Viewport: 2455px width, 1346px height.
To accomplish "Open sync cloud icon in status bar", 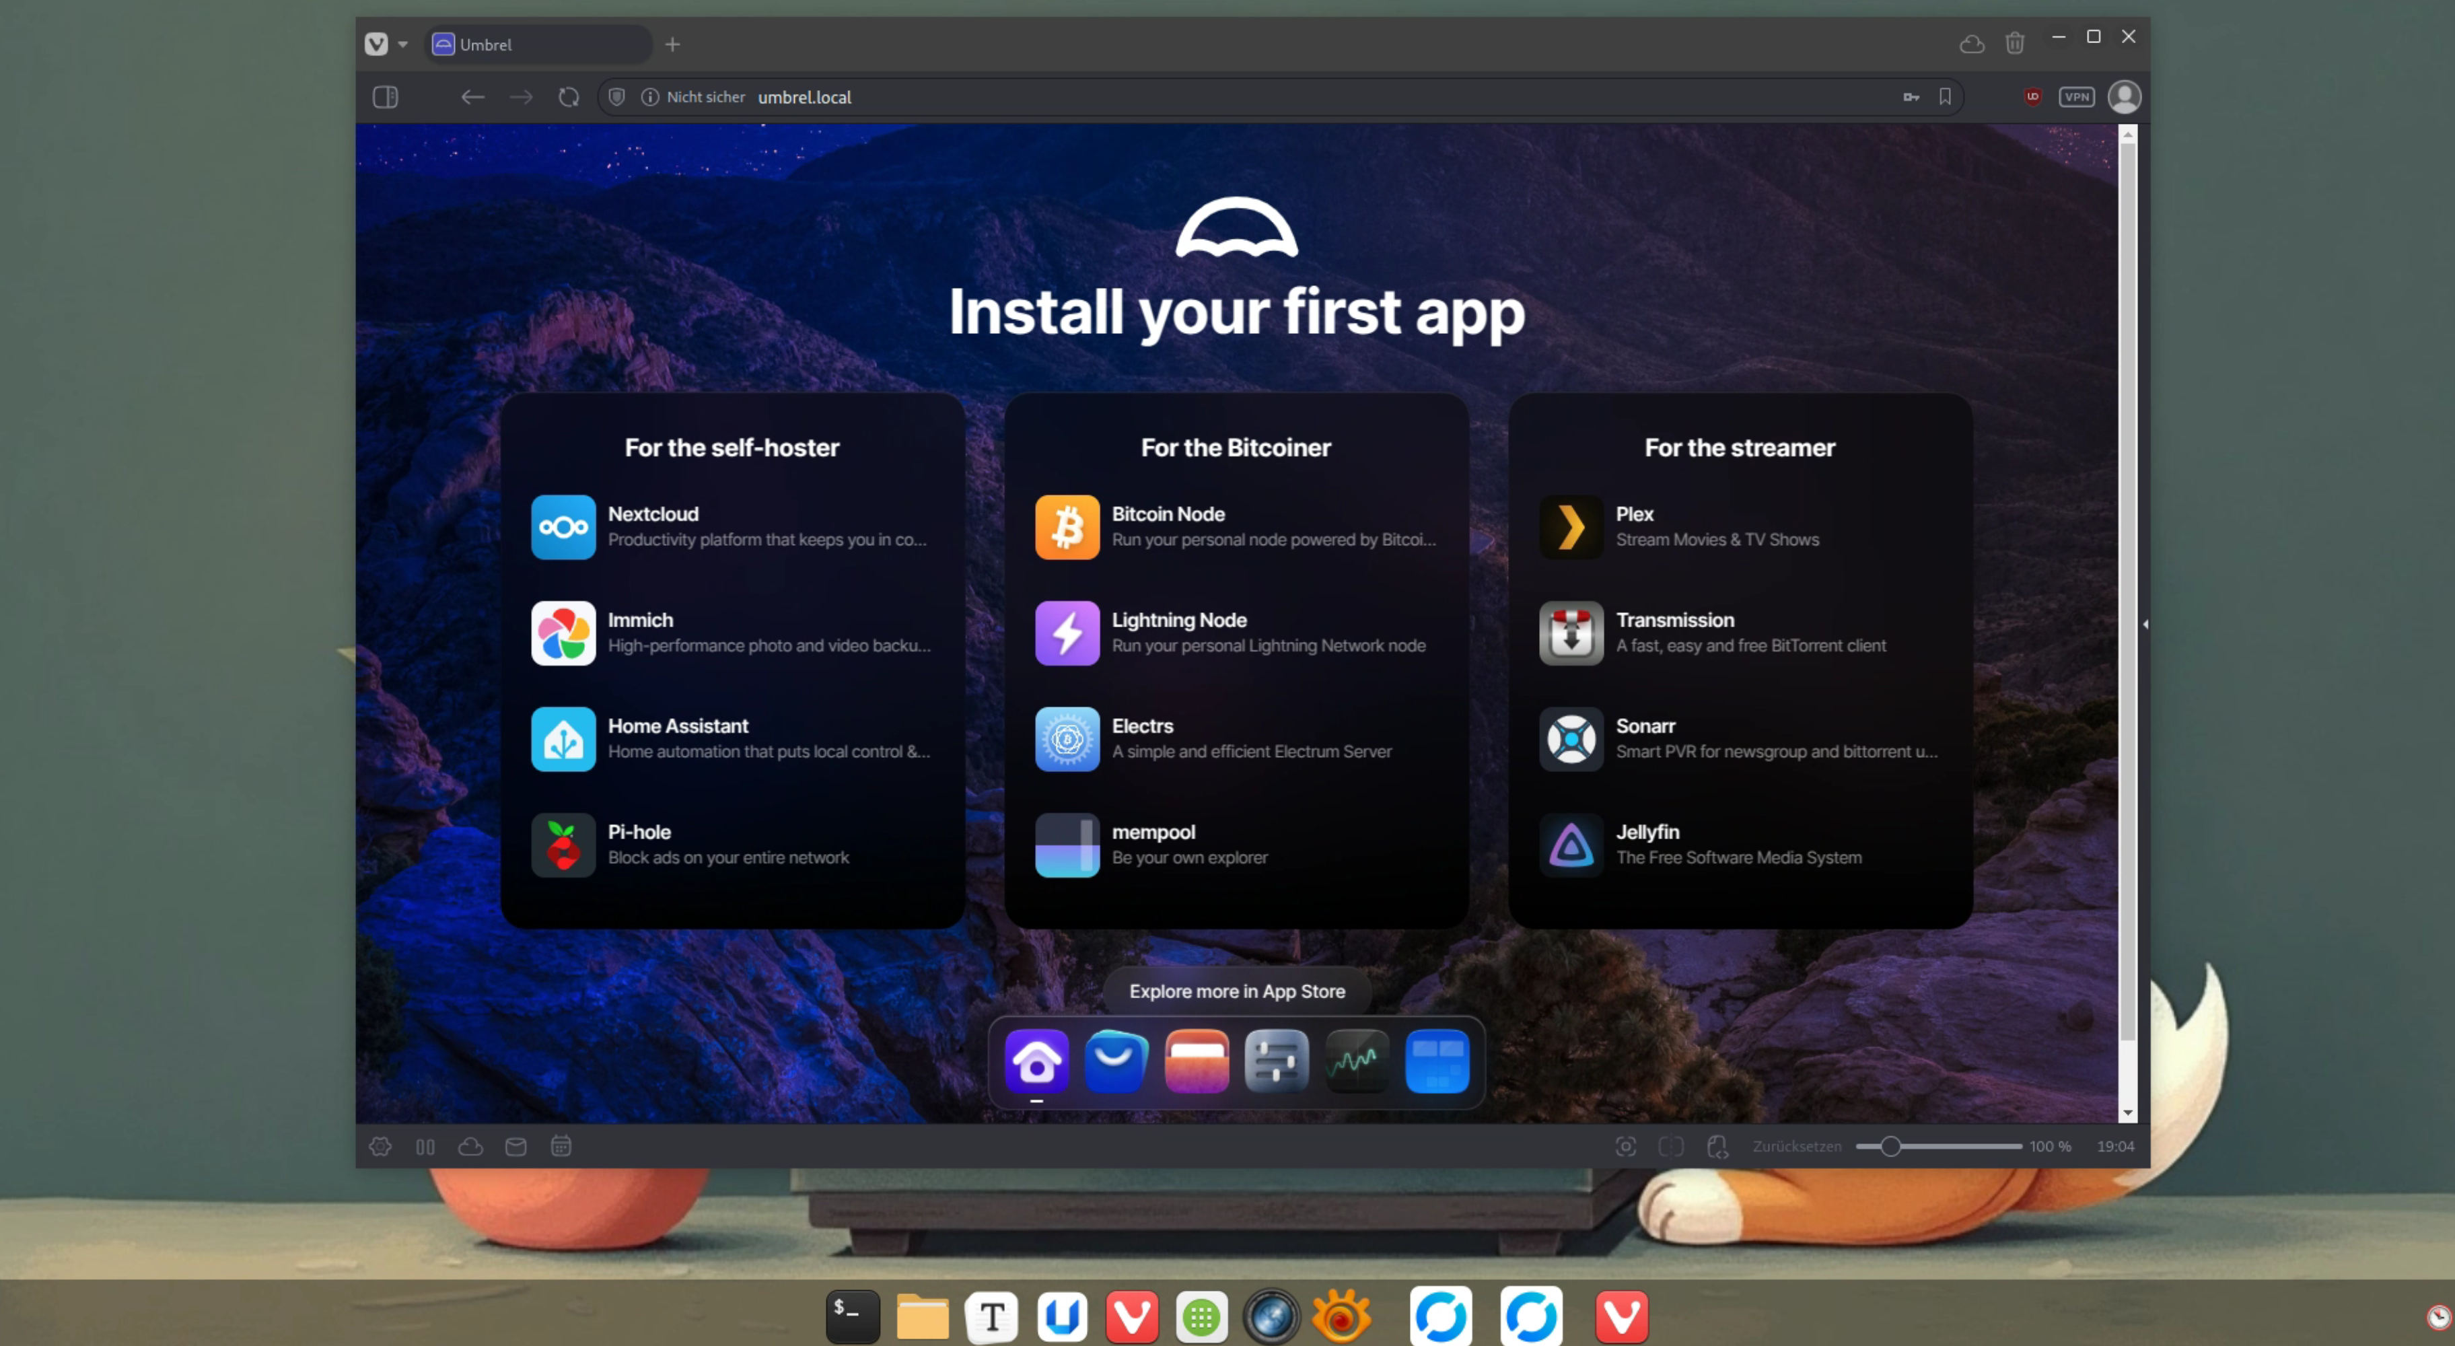I will (x=471, y=1146).
